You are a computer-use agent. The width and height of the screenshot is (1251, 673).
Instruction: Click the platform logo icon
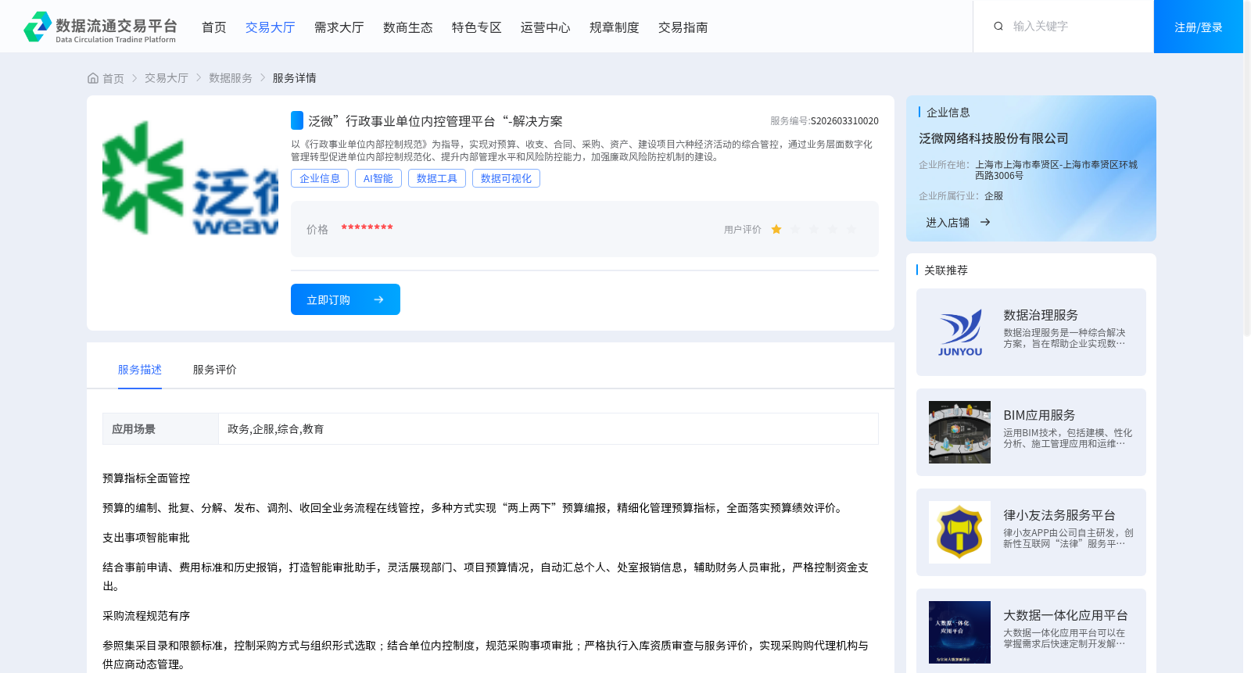tap(38, 27)
